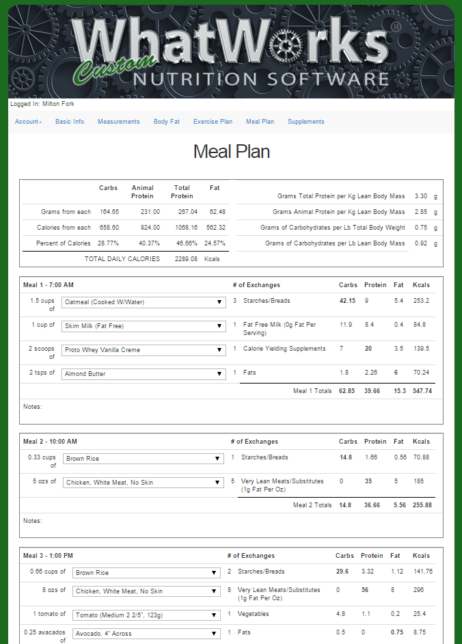
Task: Open the Supplements page
Action: 306,122
